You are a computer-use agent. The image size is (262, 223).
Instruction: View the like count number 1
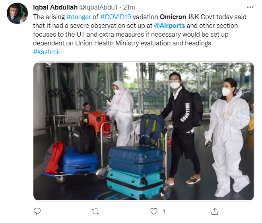coord(164,211)
